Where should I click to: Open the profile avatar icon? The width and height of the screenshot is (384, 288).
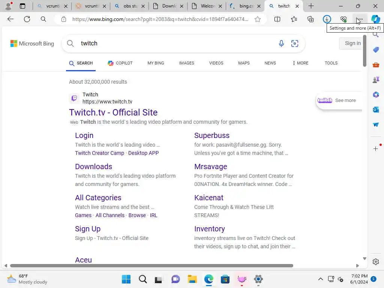click(9, 6)
